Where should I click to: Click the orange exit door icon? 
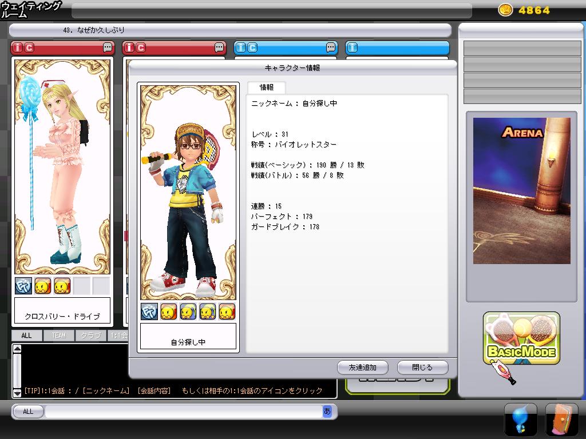[561, 420]
